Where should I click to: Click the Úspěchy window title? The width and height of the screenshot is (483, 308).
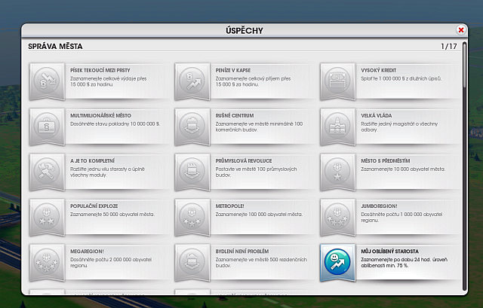pyautogui.click(x=245, y=31)
